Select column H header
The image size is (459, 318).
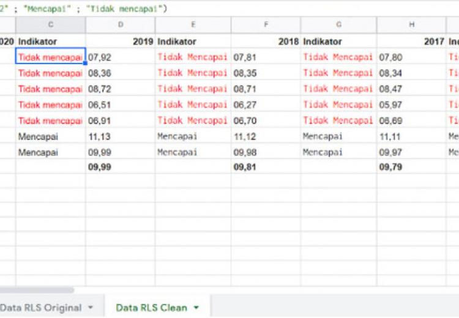tap(412, 24)
